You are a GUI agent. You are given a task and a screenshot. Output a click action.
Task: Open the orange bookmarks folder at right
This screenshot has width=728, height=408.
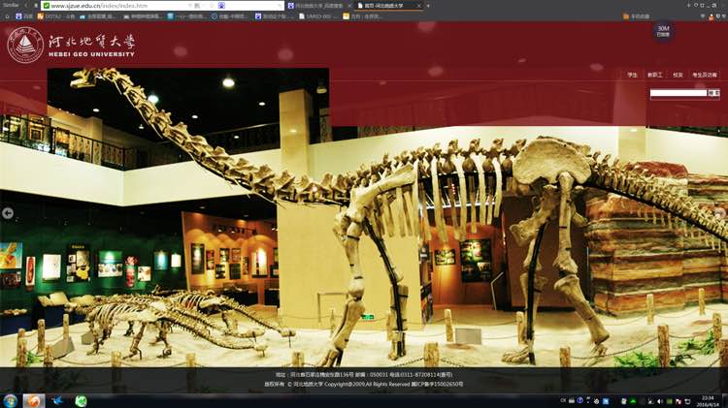click(636, 16)
